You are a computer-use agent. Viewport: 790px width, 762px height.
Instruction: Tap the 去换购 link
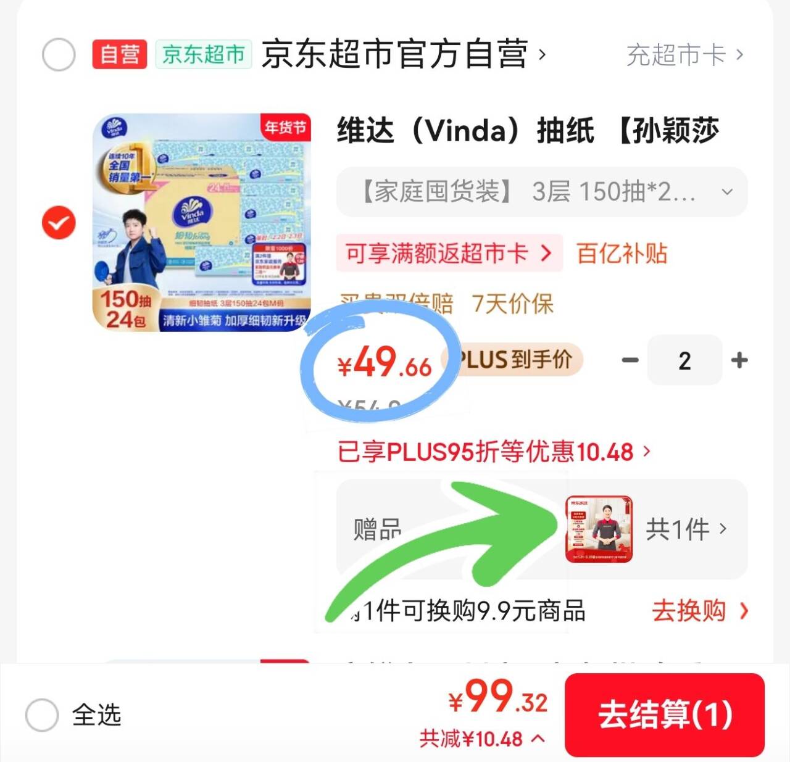700,611
